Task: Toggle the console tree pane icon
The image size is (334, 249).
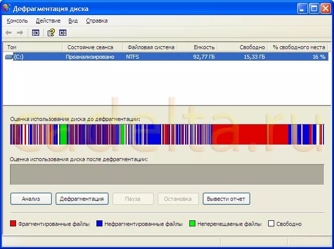Action: (36, 33)
